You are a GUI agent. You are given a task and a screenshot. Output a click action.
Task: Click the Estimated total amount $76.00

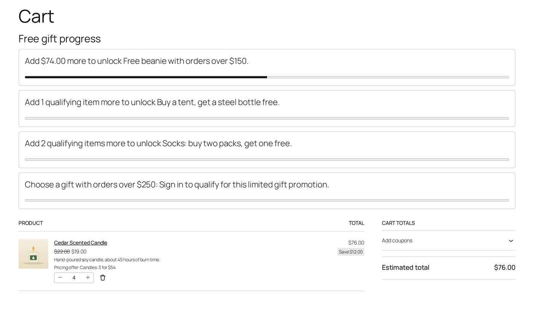[x=504, y=268]
